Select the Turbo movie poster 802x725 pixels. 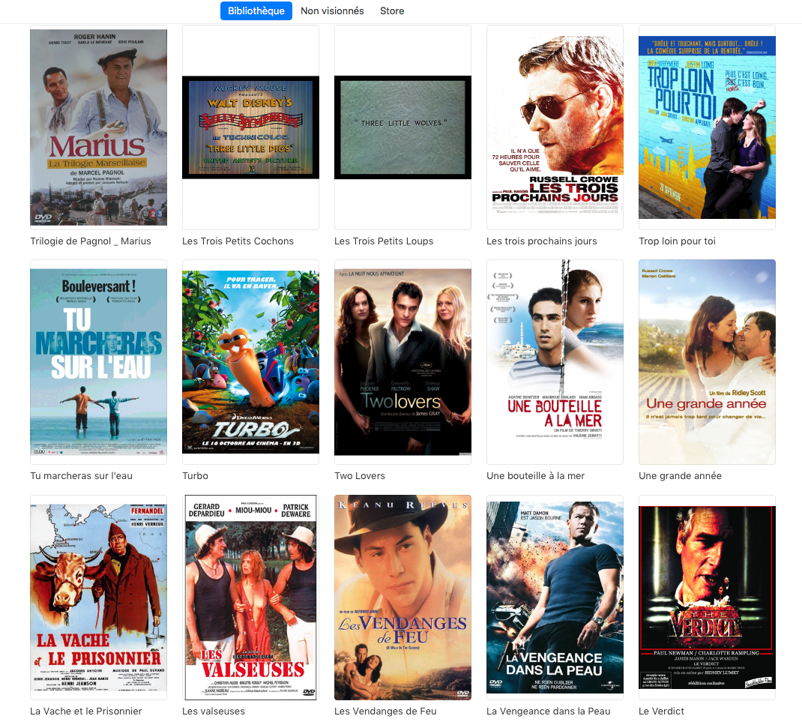250,362
